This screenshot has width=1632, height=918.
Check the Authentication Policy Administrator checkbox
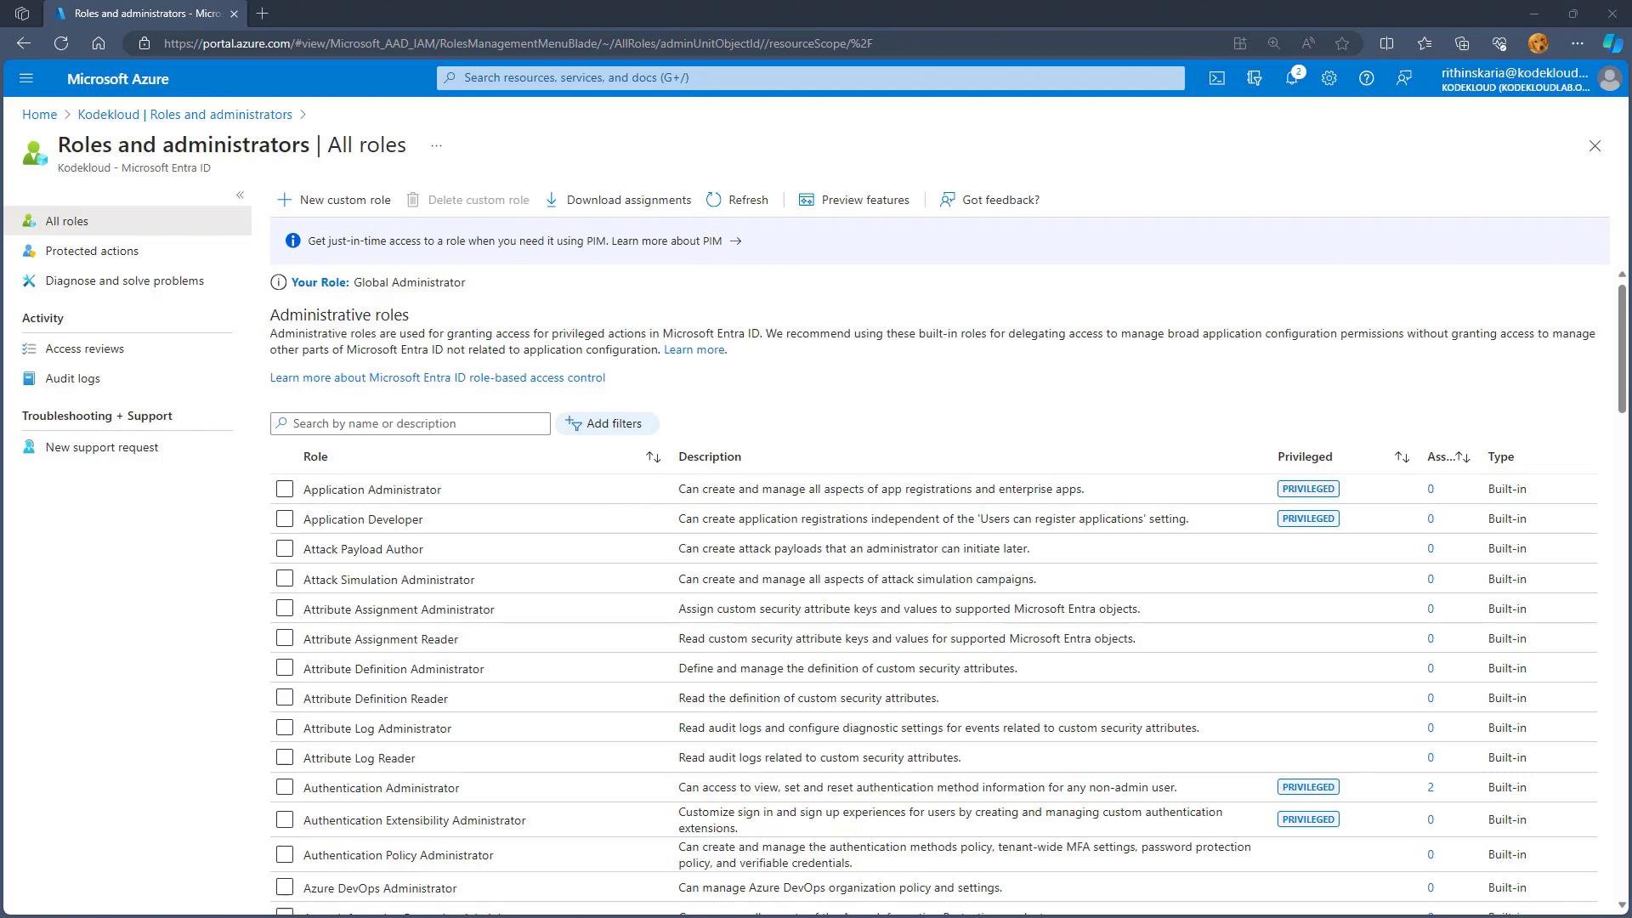point(285,854)
